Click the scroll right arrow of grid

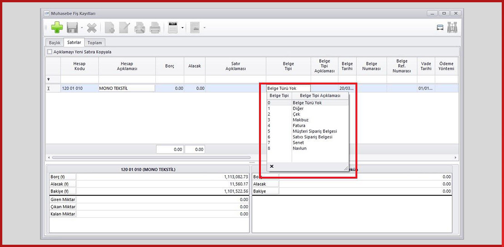coord(455,158)
